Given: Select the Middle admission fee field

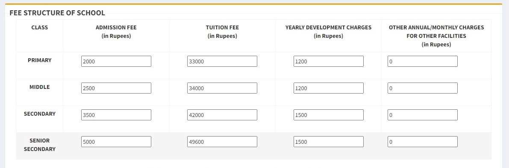Looking at the screenshot, I should [x=116, y=88].
